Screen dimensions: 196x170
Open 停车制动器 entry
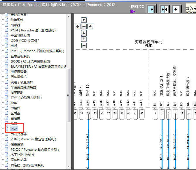point(18,160)
